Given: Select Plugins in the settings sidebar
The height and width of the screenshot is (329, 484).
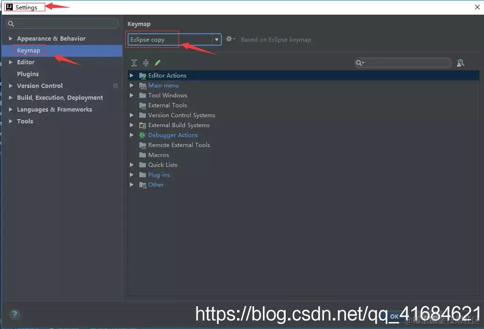Looking at the screenshot, I should (62, 74).
